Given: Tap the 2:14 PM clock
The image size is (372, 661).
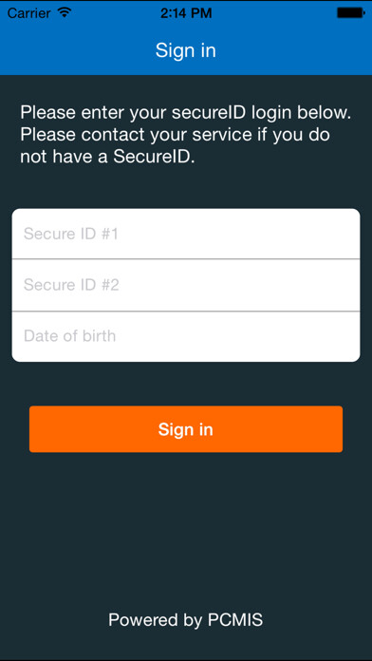Looking at the screenshot, I should click(186, 13).
